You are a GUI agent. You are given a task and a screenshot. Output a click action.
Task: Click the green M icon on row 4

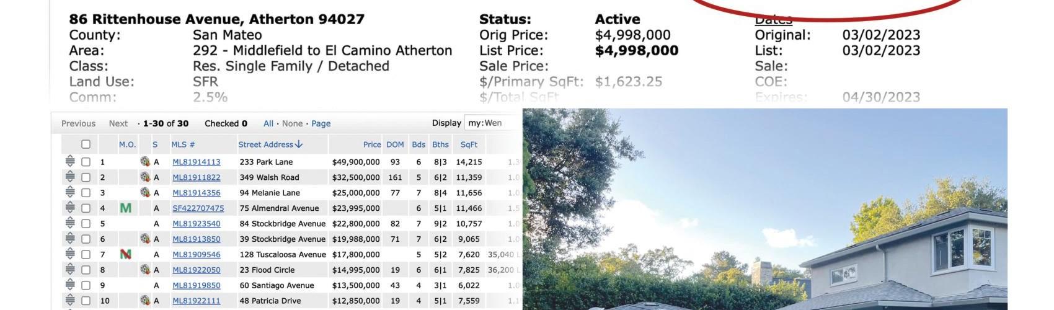click(126, 208)
